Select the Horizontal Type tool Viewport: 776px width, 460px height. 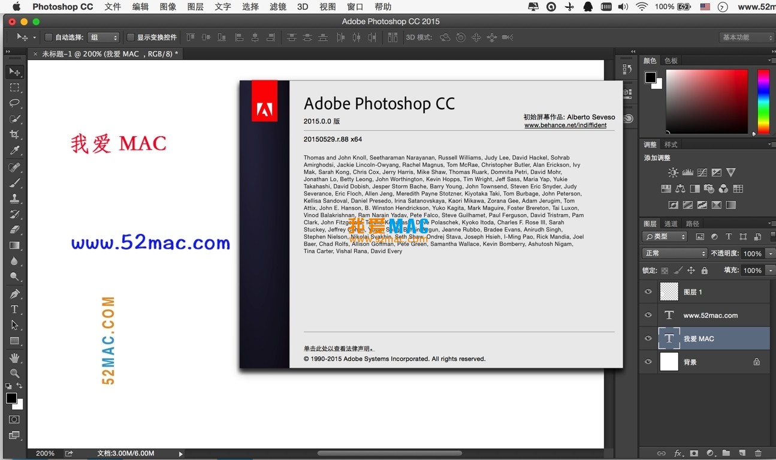pyautogui.click(x=14, y=309)
